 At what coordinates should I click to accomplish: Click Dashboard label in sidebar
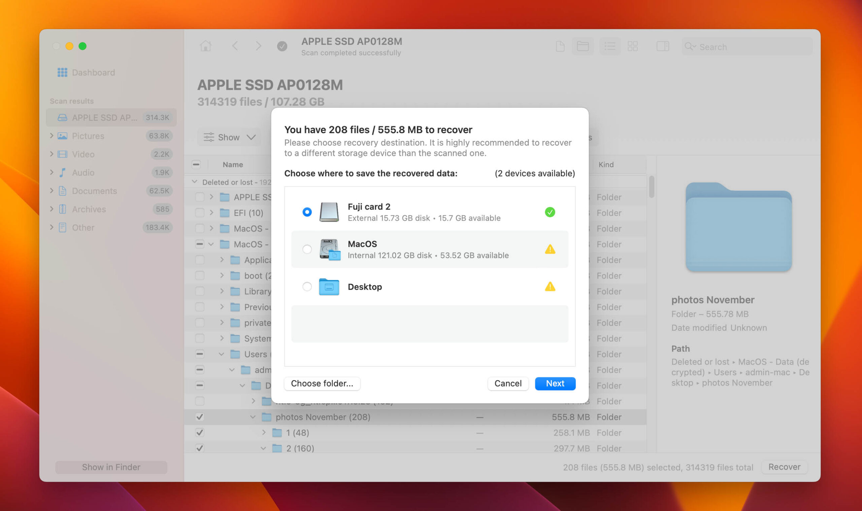coord(93,72)
